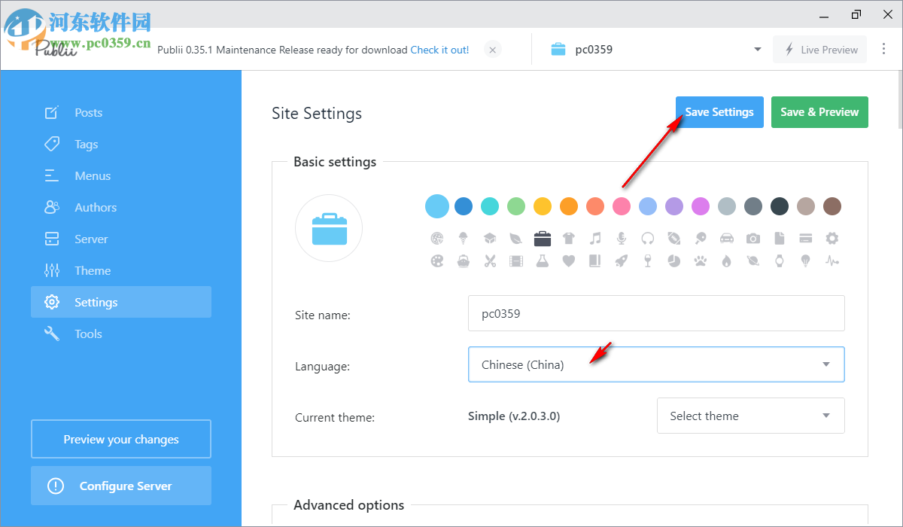Choose the camera site icon

click(753, 239)
